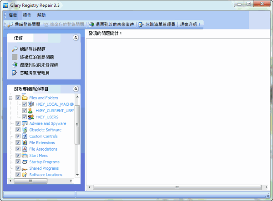The height and width of the screenshot is (201, 273).
Task: Click the Adware and Spyware icon
Action: pos(25,123)
